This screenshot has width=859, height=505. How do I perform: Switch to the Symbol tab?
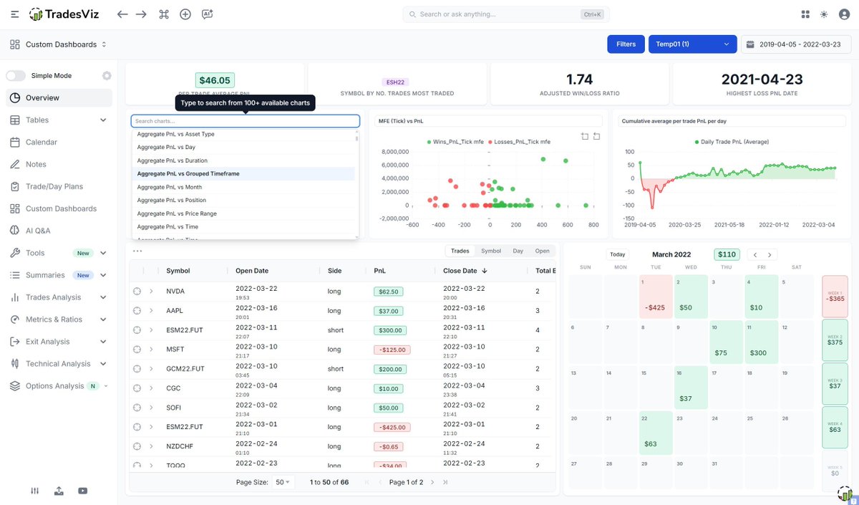[x=491, y=251]
